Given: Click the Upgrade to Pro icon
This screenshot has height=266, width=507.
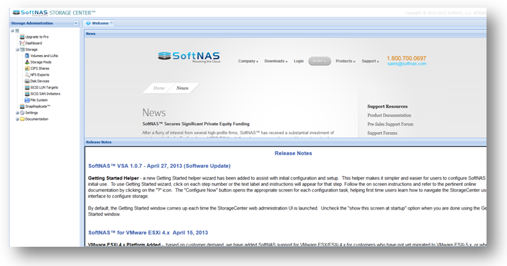Looking at the screenshot, I should click(22, 37).
